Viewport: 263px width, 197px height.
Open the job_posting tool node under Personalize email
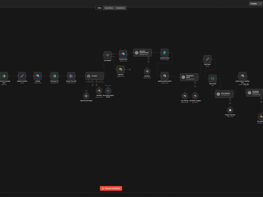[185, 96]
